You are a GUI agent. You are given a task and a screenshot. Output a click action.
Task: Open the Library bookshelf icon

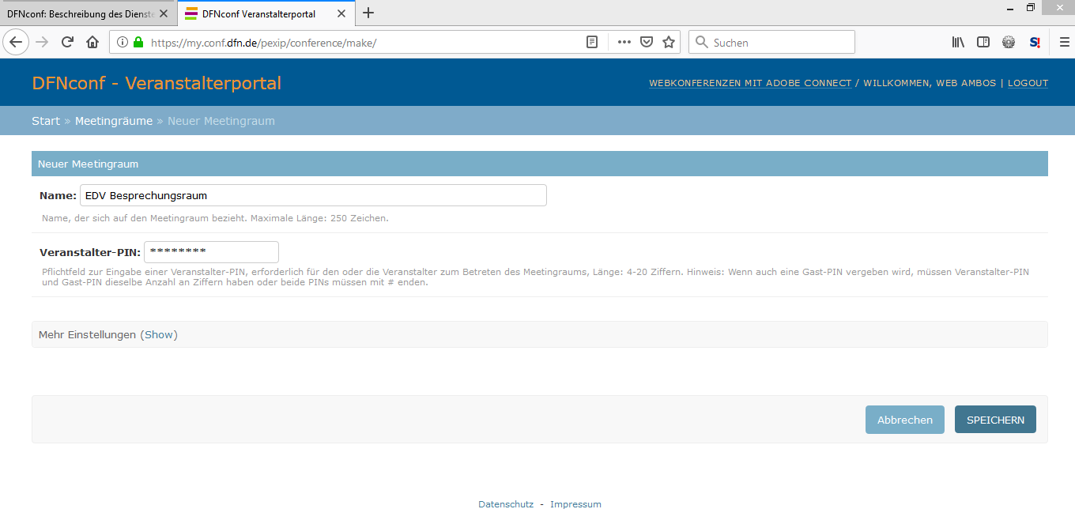[x=958, y=43]
